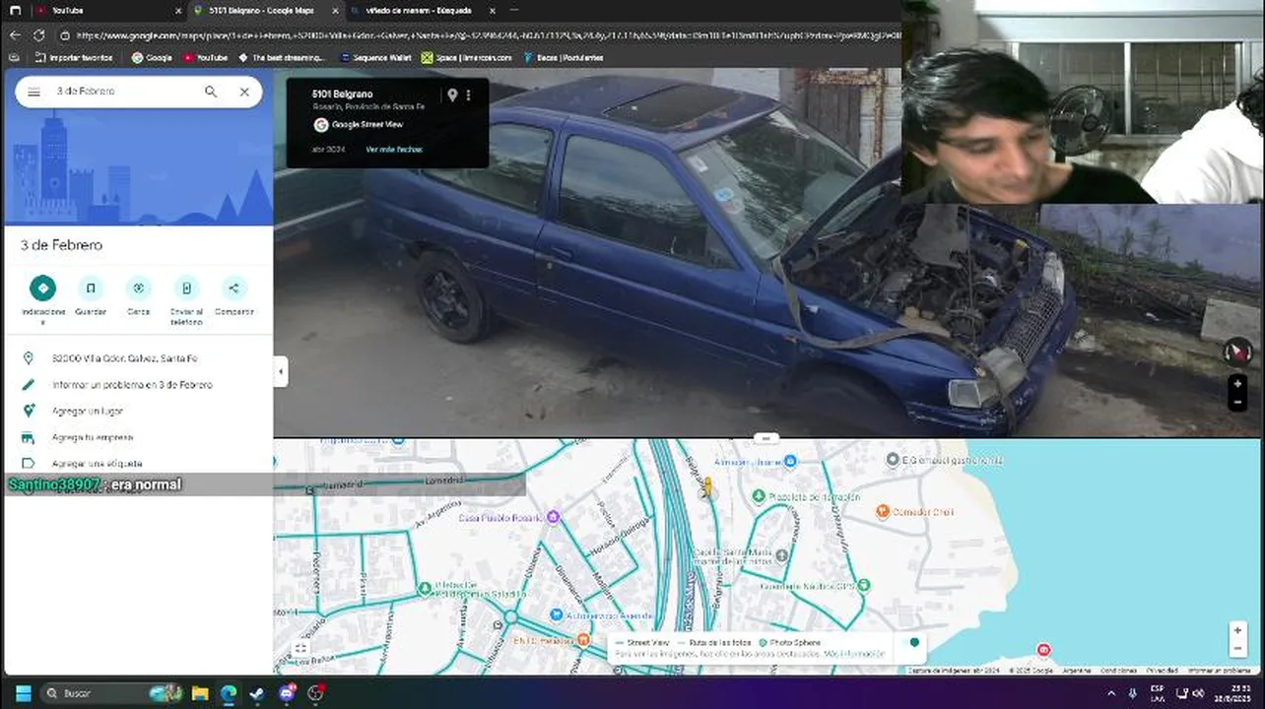The height and width of the screenshot is (709, 1265).
Task: Click the address row with location pin
Action: [x=138, y=358]
